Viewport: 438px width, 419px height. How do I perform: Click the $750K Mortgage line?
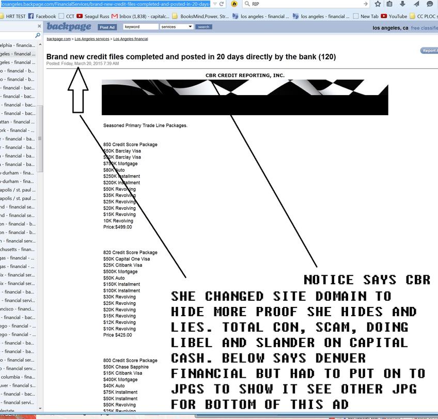tap(120, 163)
